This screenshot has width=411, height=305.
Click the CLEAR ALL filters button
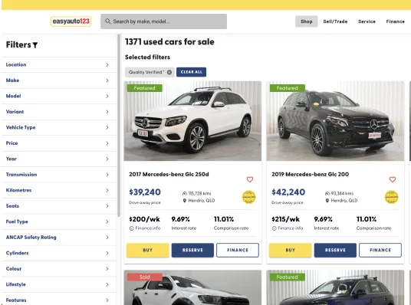point(192,72)
